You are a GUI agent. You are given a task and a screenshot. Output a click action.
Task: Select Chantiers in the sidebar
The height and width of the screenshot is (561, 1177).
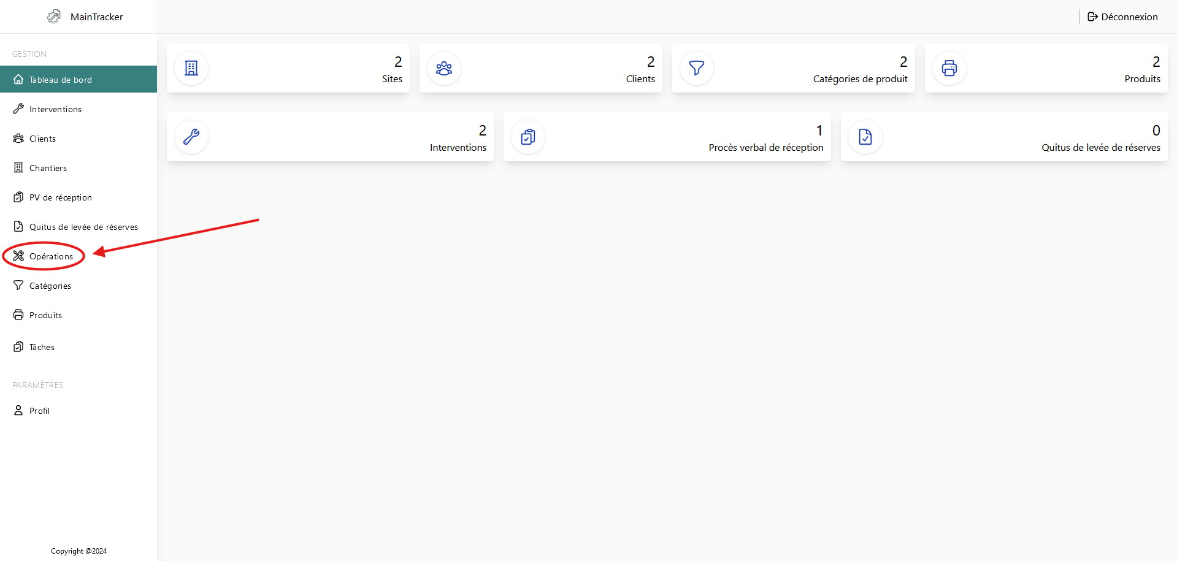point(48,168)
